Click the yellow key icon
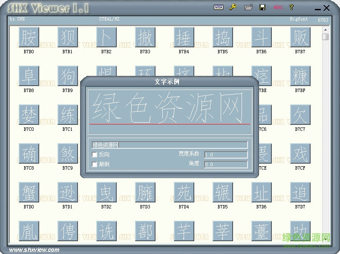The height and width of the screenshot is (254, 340). pyautogui.click(x=233, y=7)
